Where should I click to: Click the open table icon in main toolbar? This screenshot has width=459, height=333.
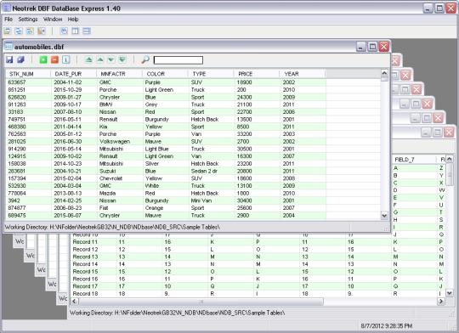click(x=8, y=31)
